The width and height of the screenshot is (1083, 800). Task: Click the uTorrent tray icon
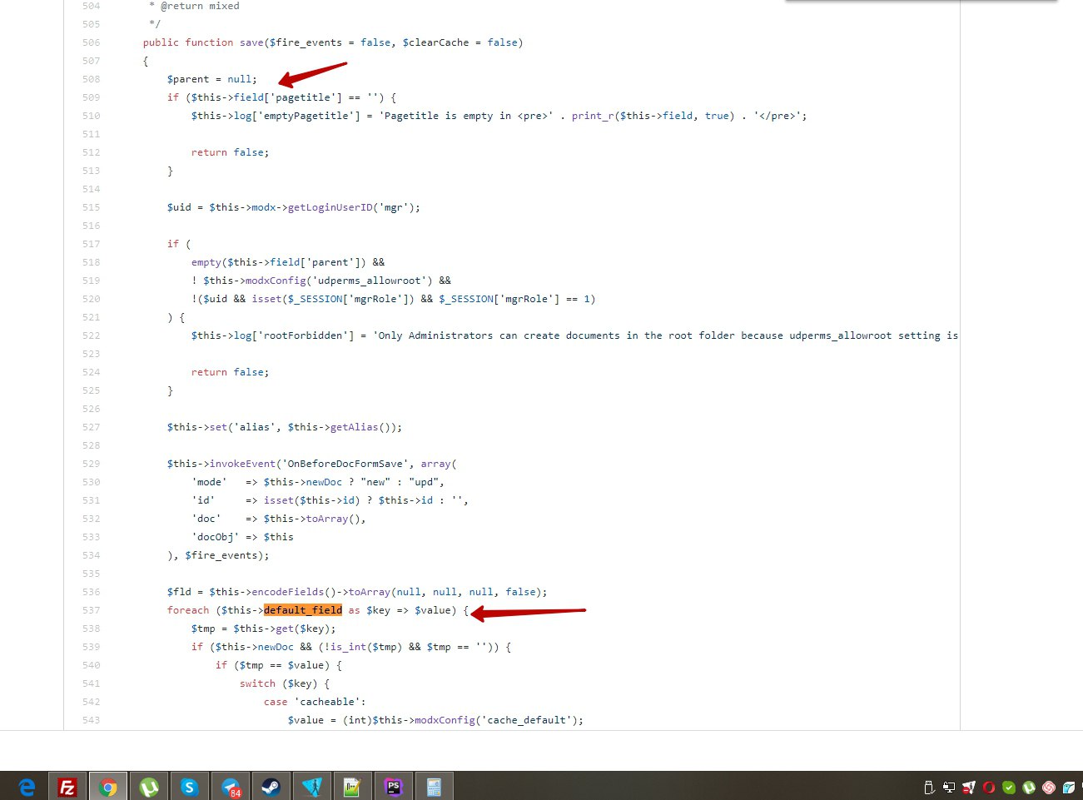1029,788
